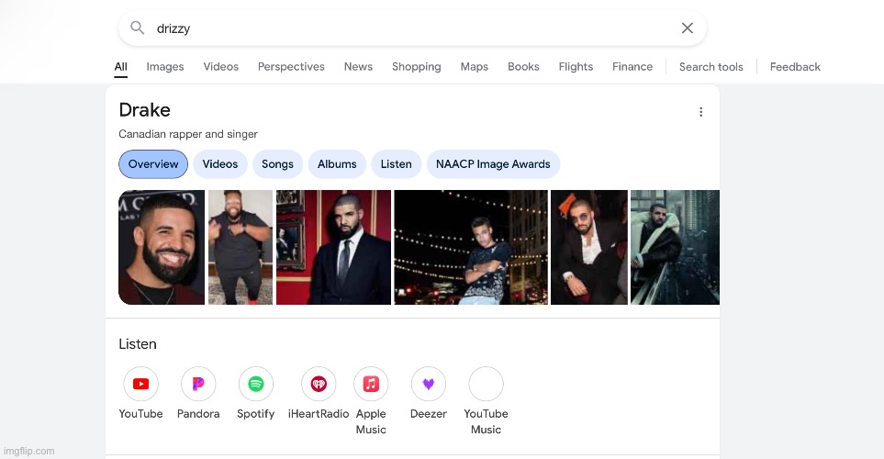Select the NAACP Image Awards chip
The image size is (884, 459).
click(x=493, y=164)
